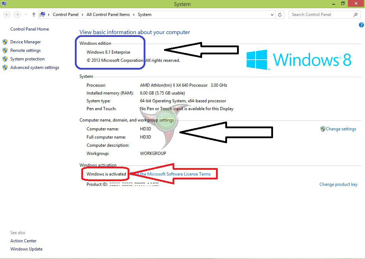Select the Windows 8.1 Enterprise text
Viewport: 365px width, 259px height.
click(108, 52)
